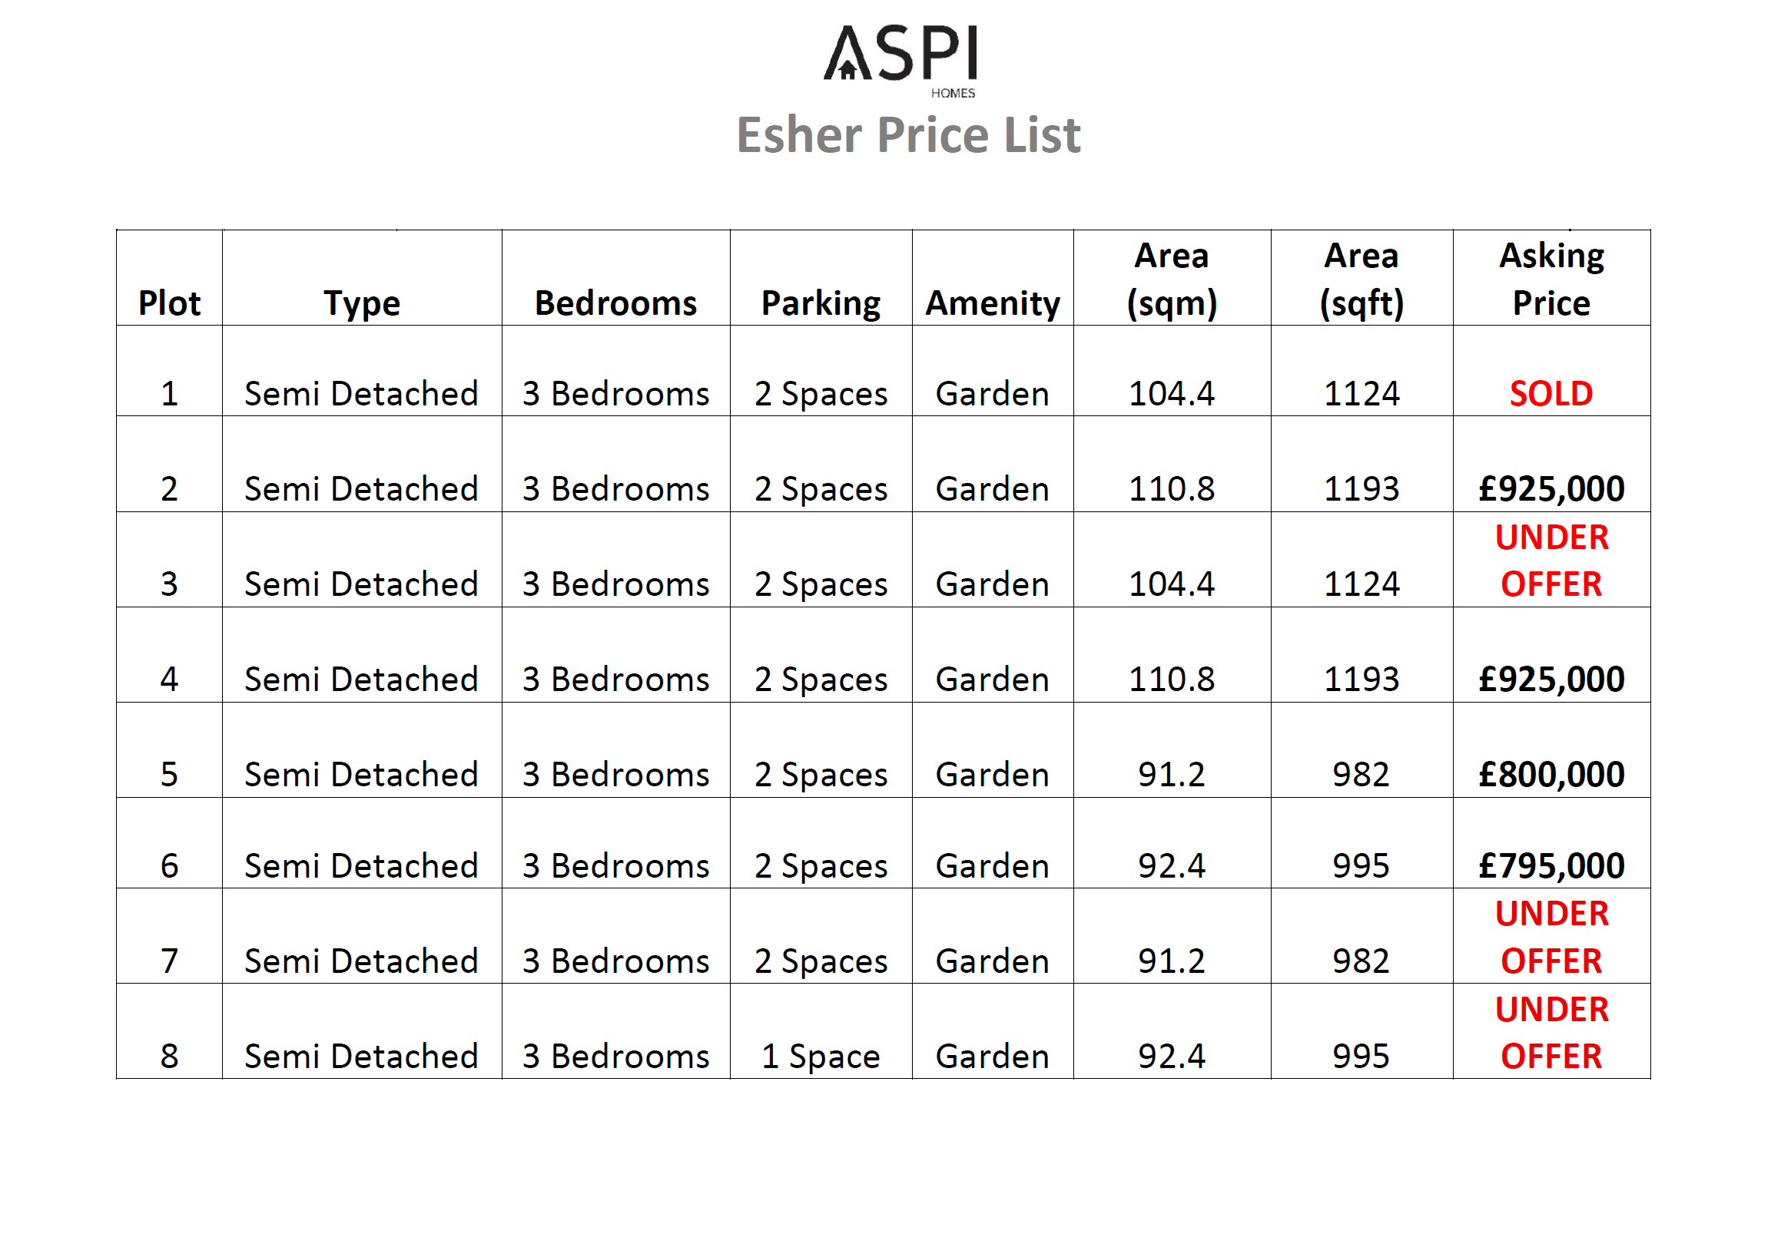Click the Esher Price List title

[907, 135]
